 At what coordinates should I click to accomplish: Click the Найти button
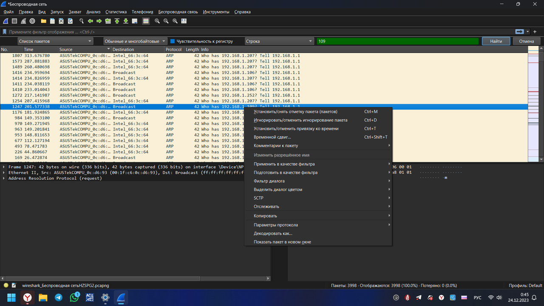point(496,41)
